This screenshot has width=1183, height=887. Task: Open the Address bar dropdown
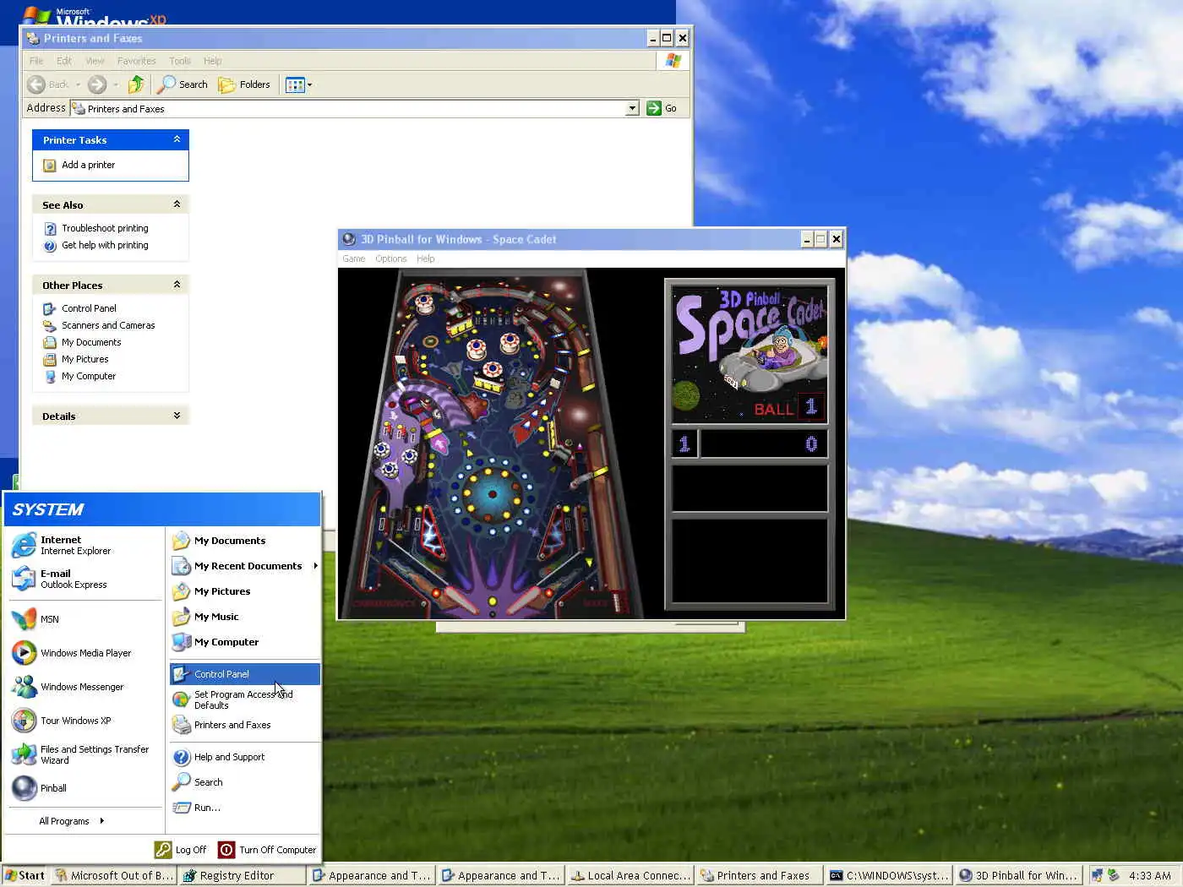tap(632, 108)
